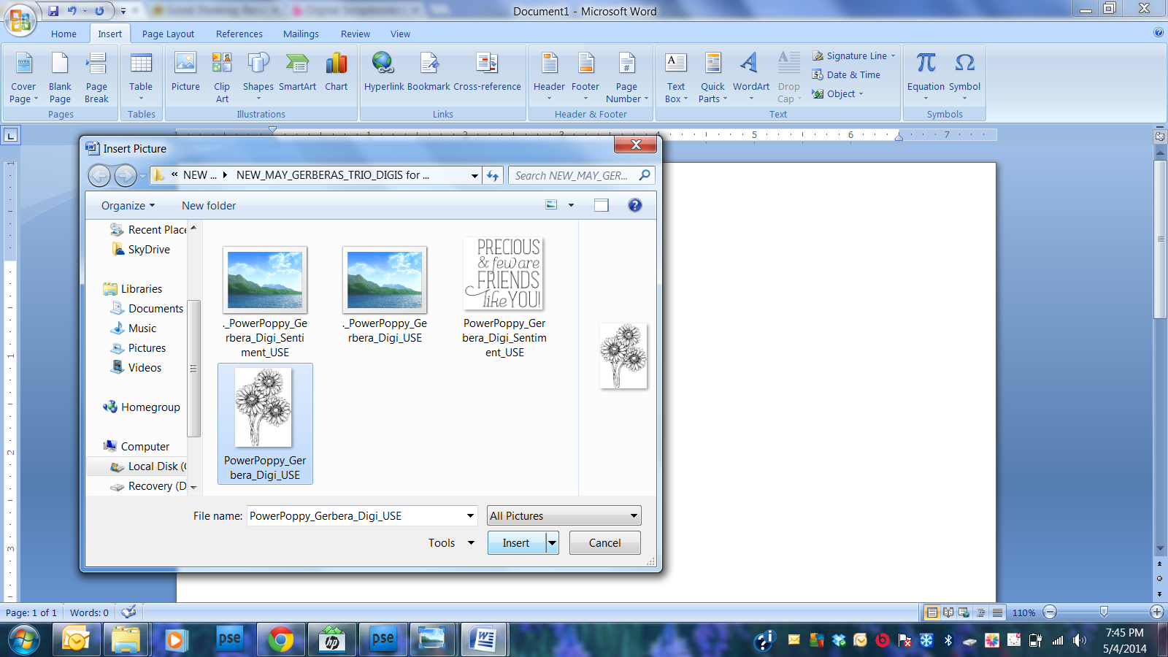1168x657 pixels.
Task: Add a Bookmark
Action: coord(429,72)
